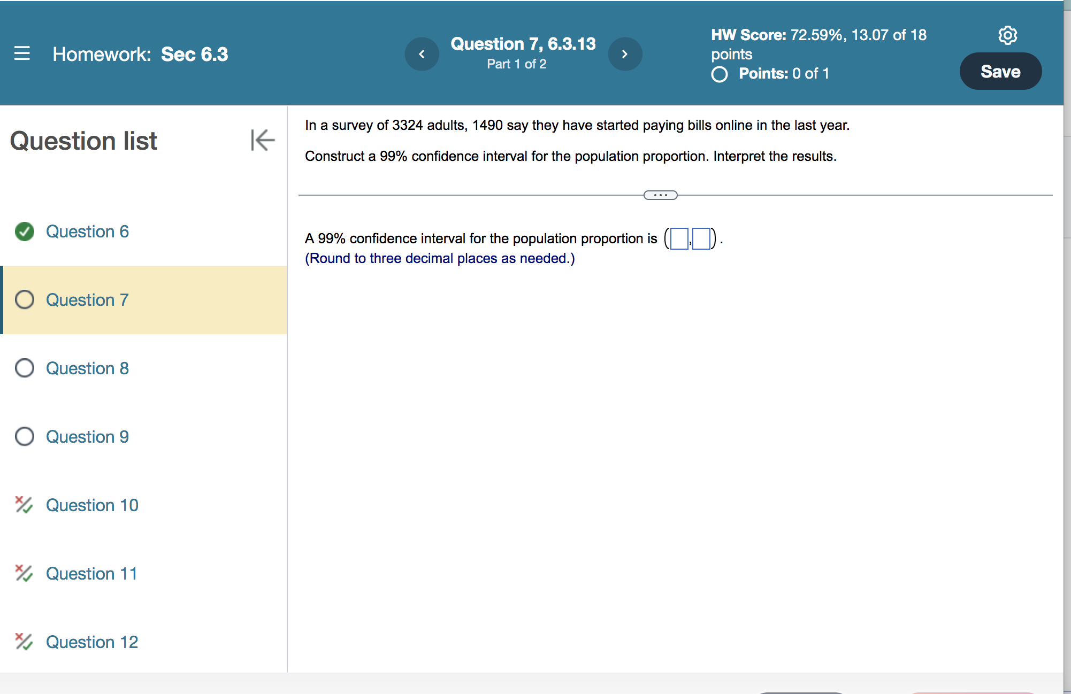
Task: Expand the ellipsis divider handle
Action: 660,195
